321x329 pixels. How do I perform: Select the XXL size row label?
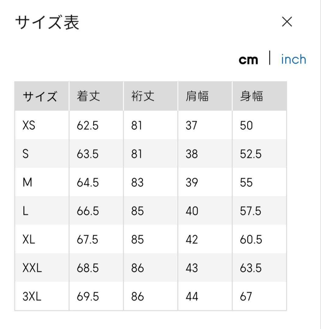(32, 268)
